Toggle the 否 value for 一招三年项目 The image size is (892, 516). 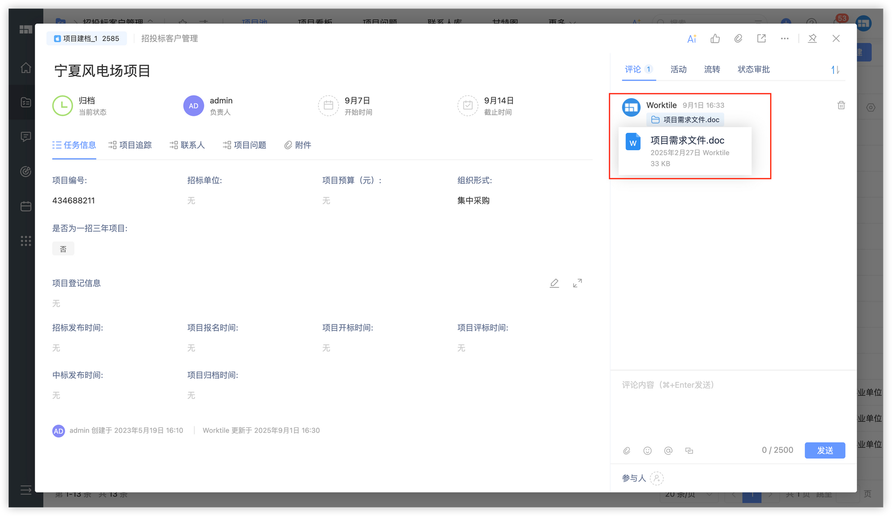[x=63, y=249]
